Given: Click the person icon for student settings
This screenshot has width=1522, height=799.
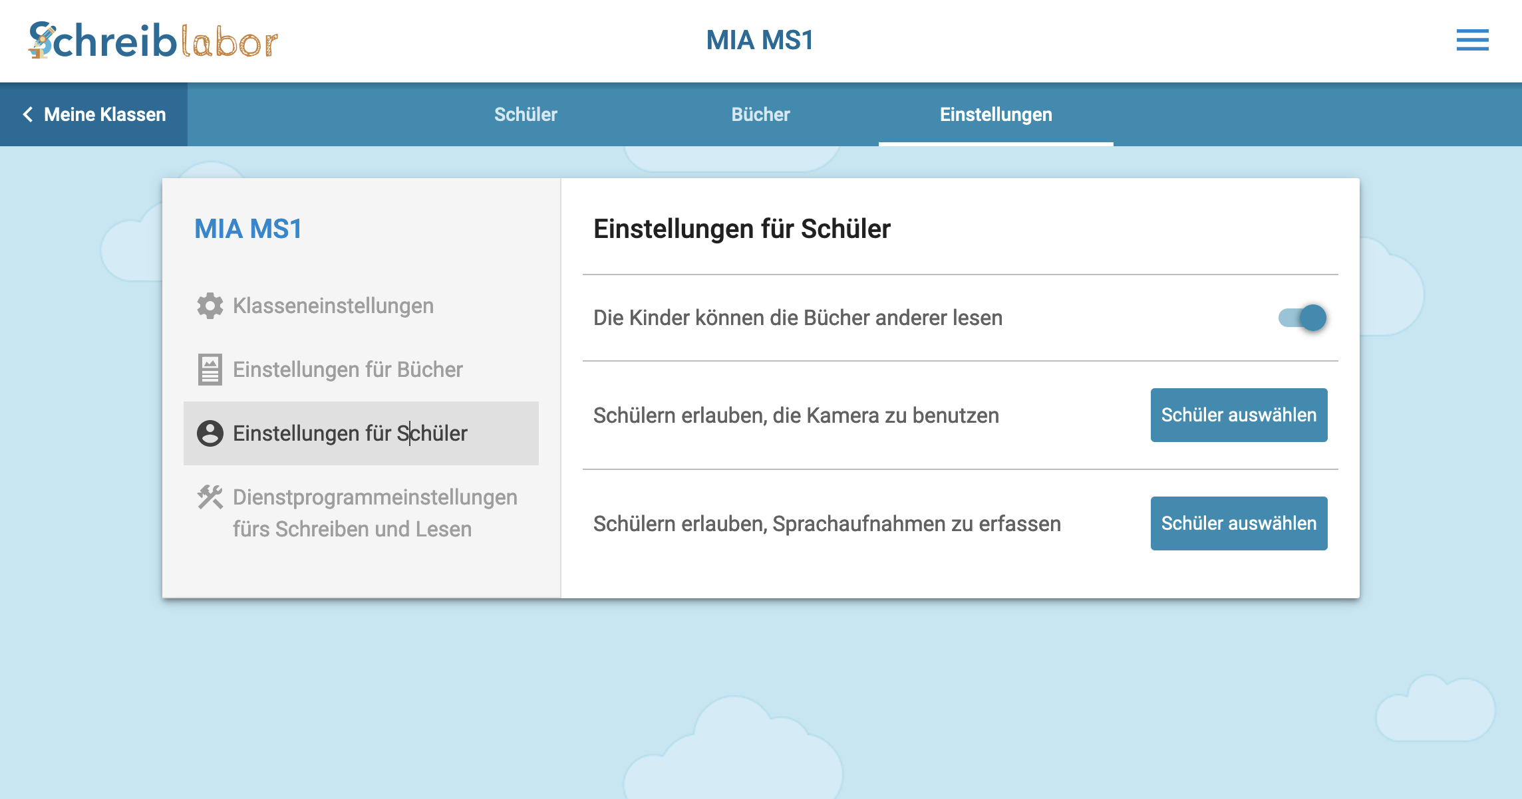Looking at the screenshot, I should (210, 433).
